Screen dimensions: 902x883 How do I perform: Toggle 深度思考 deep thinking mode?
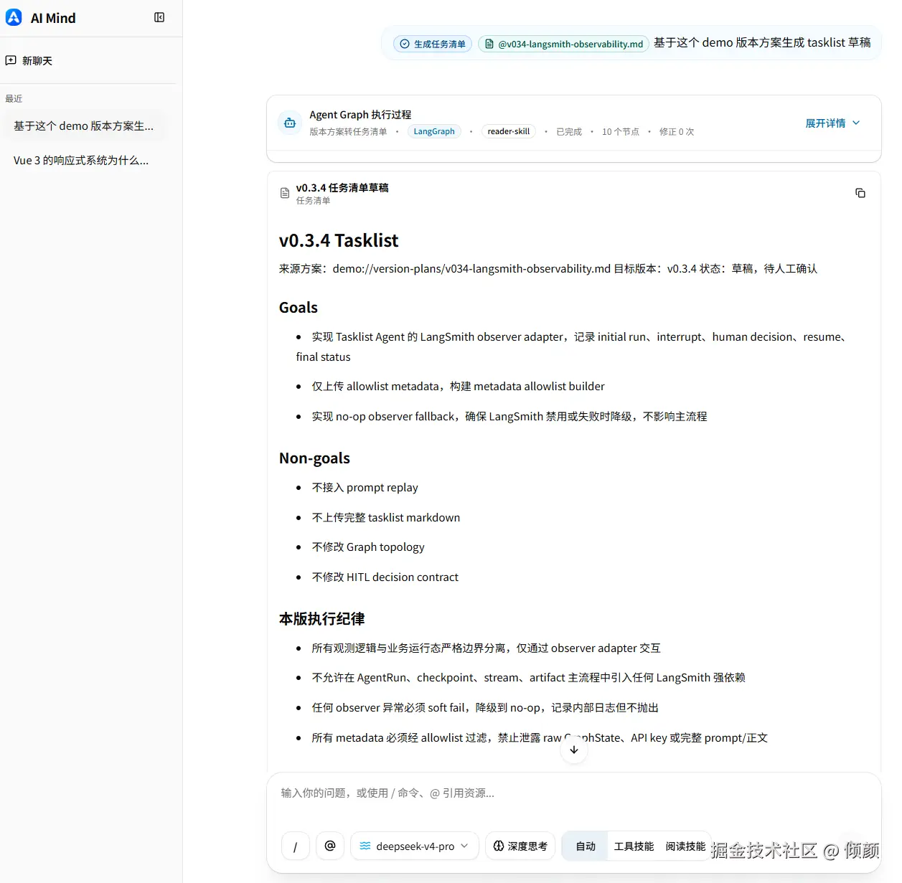pos(520,846)
